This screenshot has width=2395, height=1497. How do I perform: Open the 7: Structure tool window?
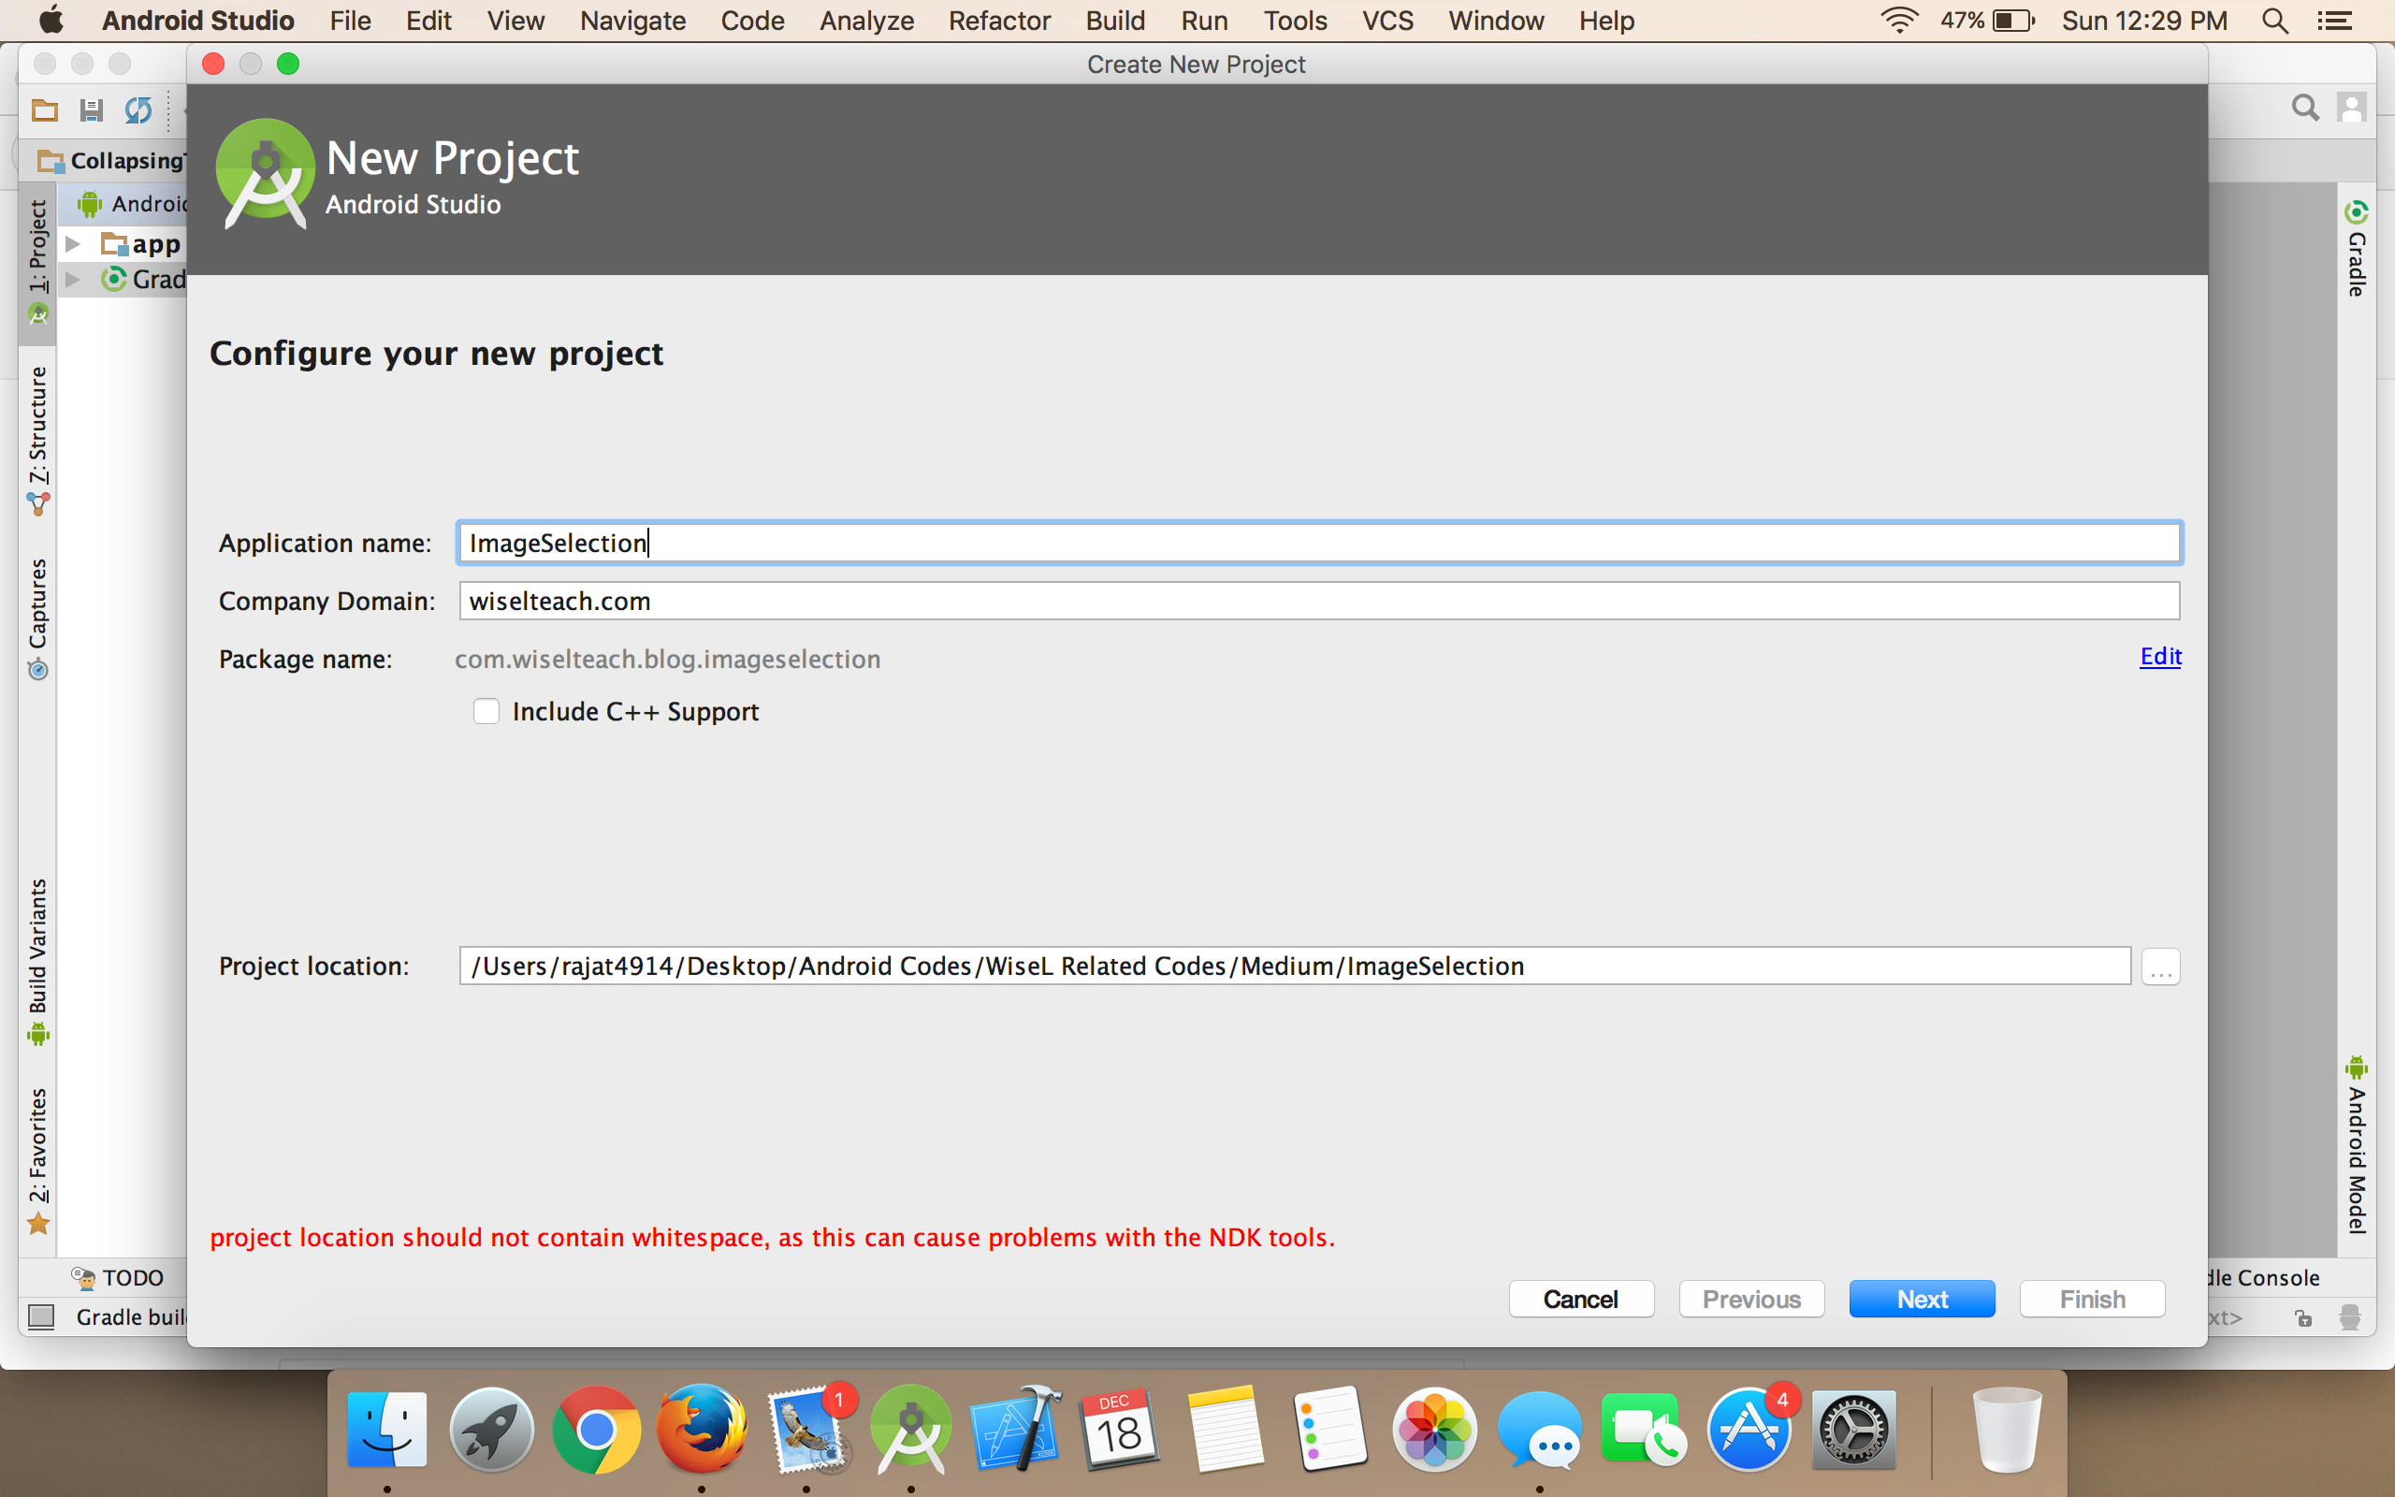pyautogui.click(x=37, y=436)
